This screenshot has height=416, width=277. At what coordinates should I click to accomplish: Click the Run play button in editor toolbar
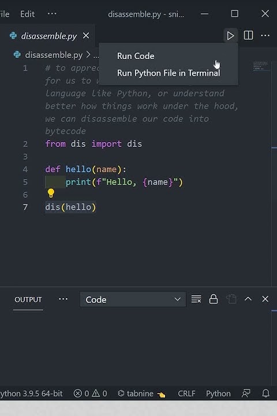coord(230,36)
